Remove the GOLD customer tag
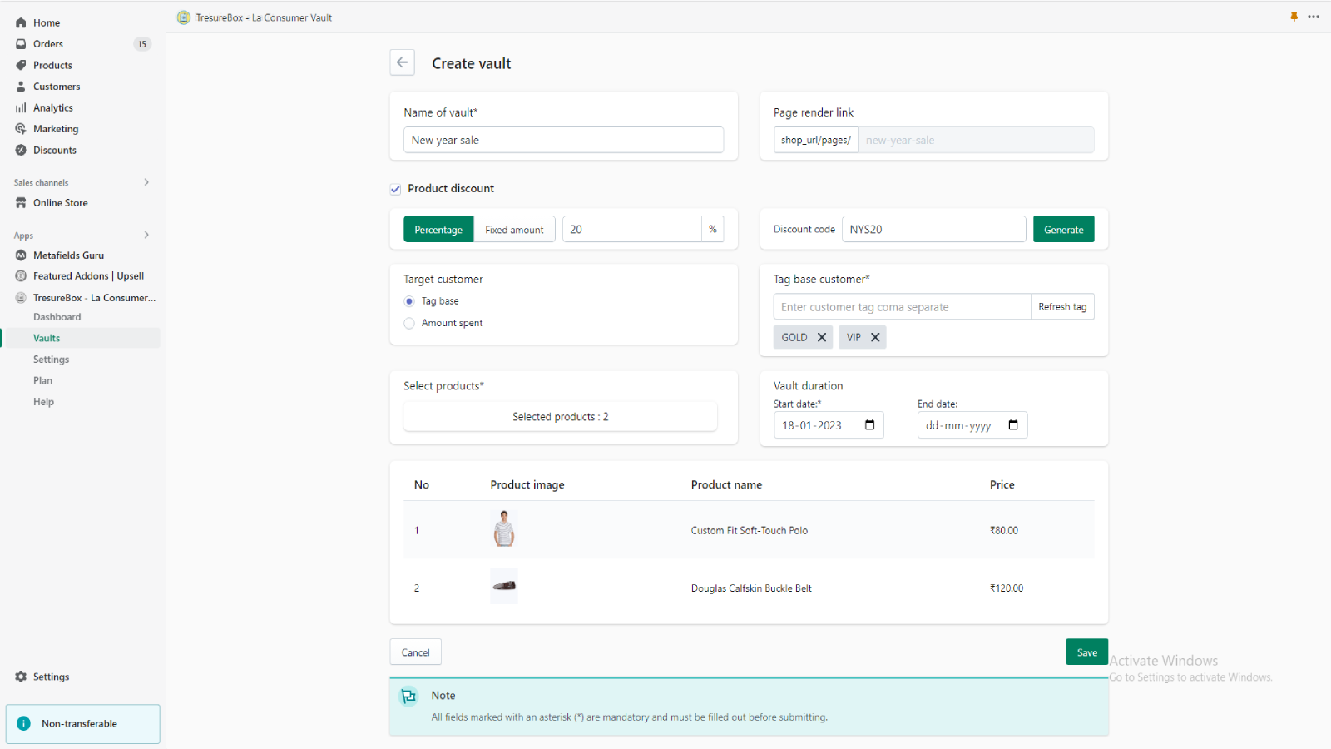Viewport: 1331px width, 749px height. point(821,337)
